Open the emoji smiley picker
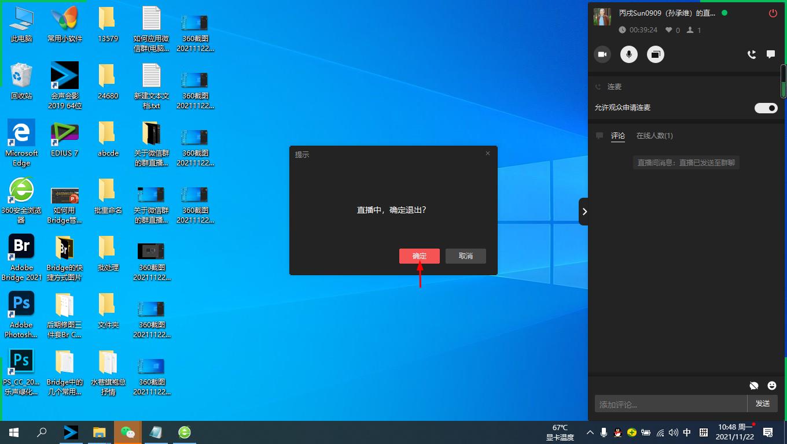This screenshot has width=787, height=444. [772, 386]
